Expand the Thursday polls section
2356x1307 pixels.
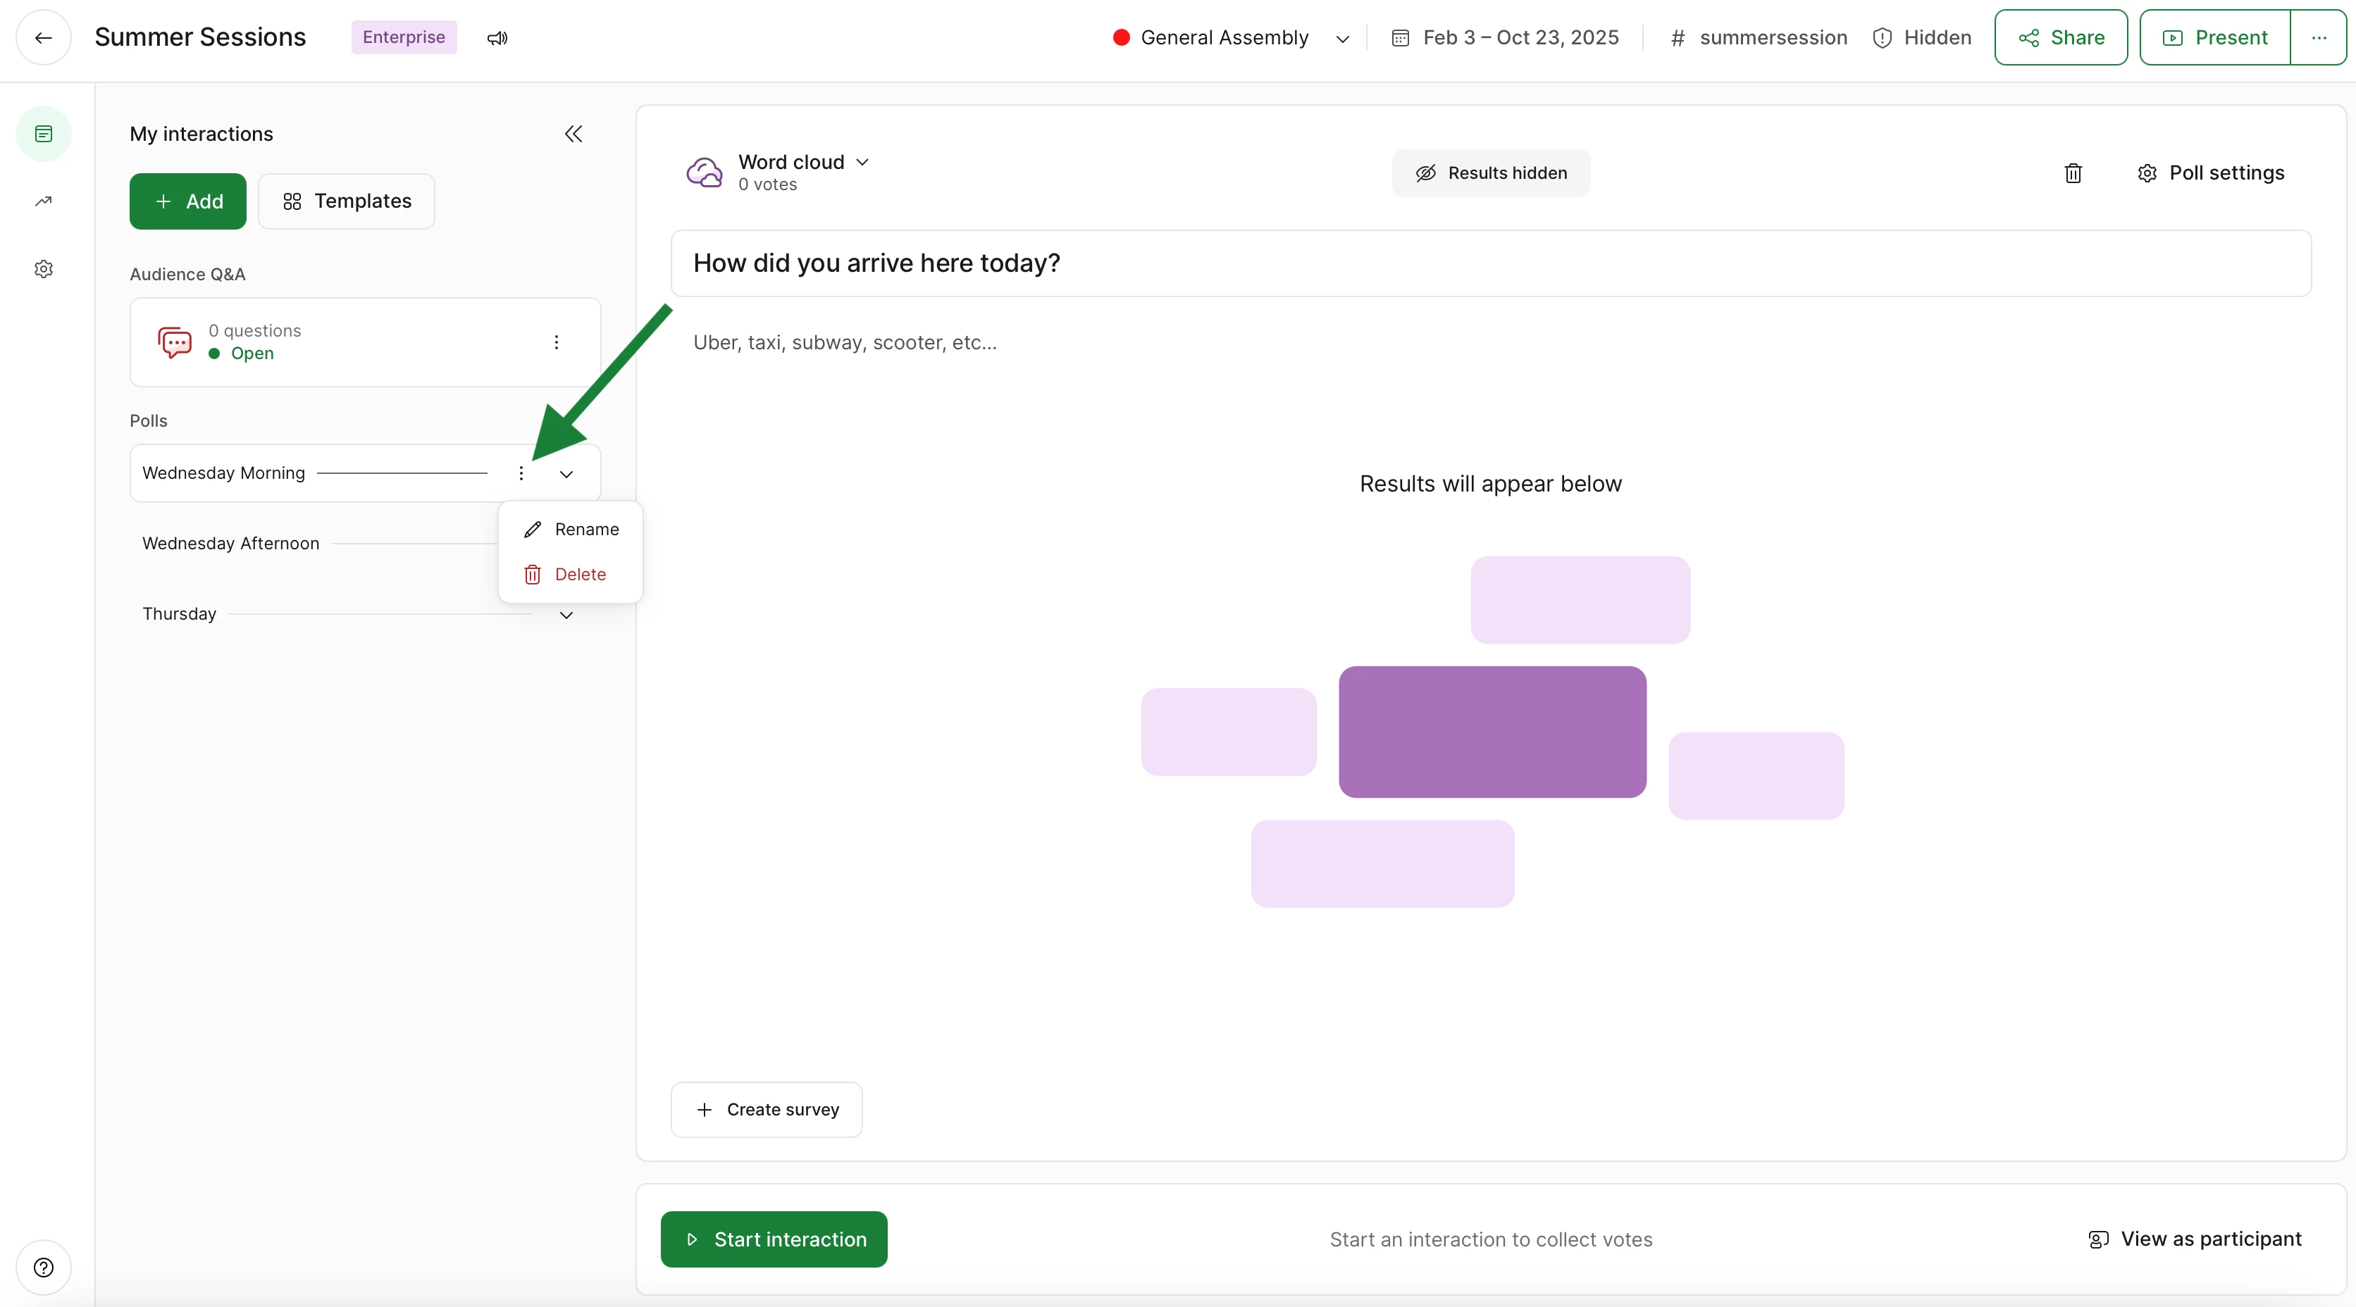566,615
